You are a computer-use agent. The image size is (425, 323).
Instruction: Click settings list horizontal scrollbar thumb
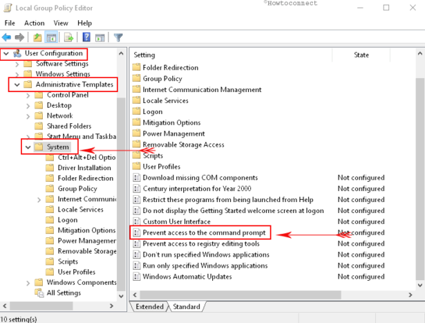[x=240, y=295]
